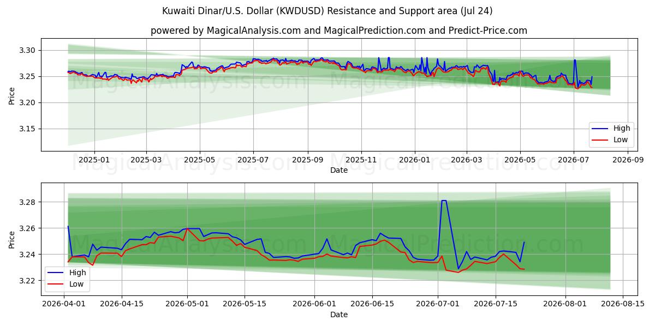Image resolution: width=655 pixels, height=327 pixels.
Task: Click the 'Date' axis title under bottom chart
Action: [x=339, y=314]
